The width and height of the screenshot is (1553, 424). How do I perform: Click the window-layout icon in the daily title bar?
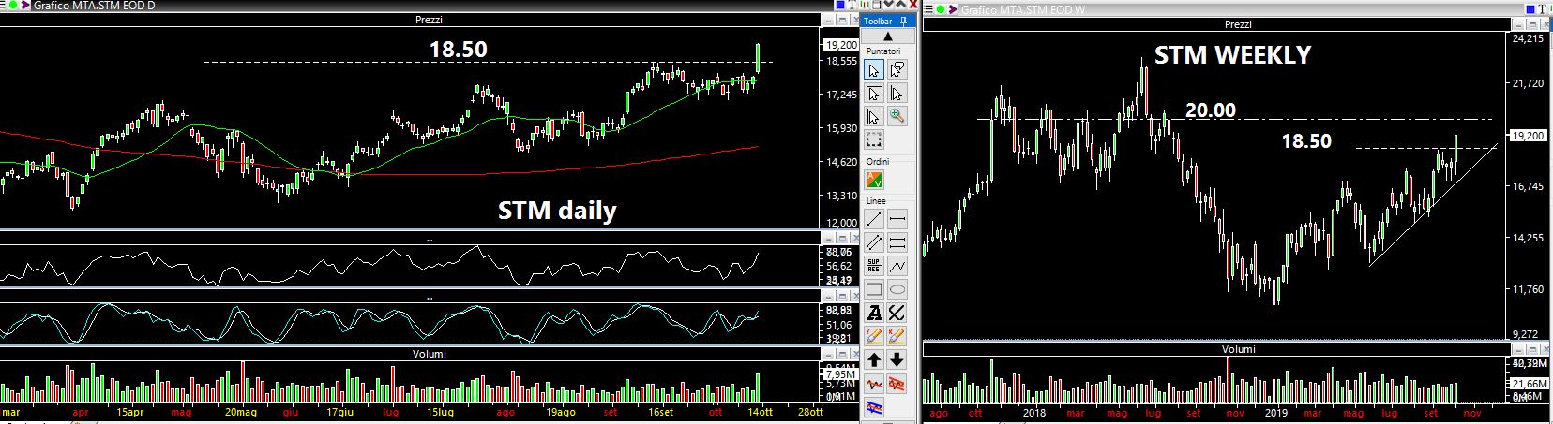click(877, 5)
